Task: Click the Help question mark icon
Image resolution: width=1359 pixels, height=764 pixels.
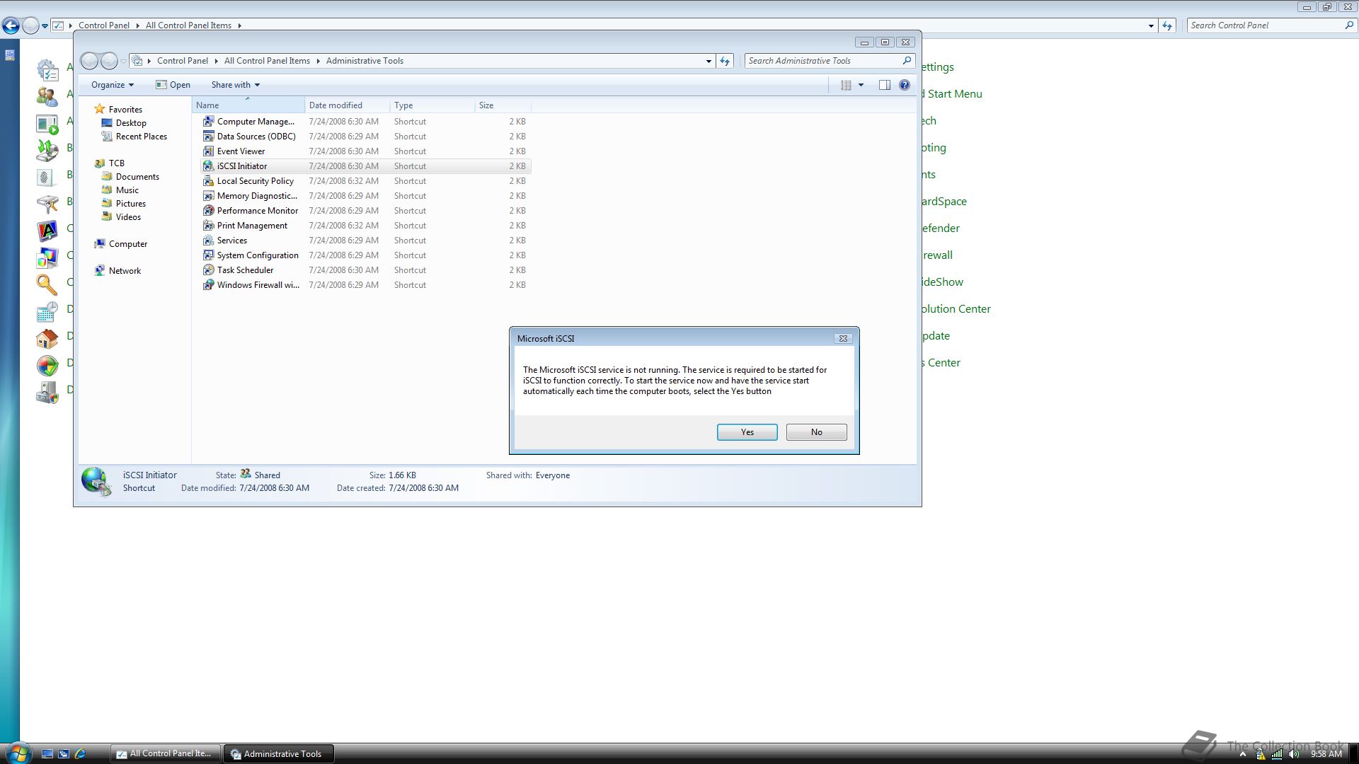Action: pos(905,85)
